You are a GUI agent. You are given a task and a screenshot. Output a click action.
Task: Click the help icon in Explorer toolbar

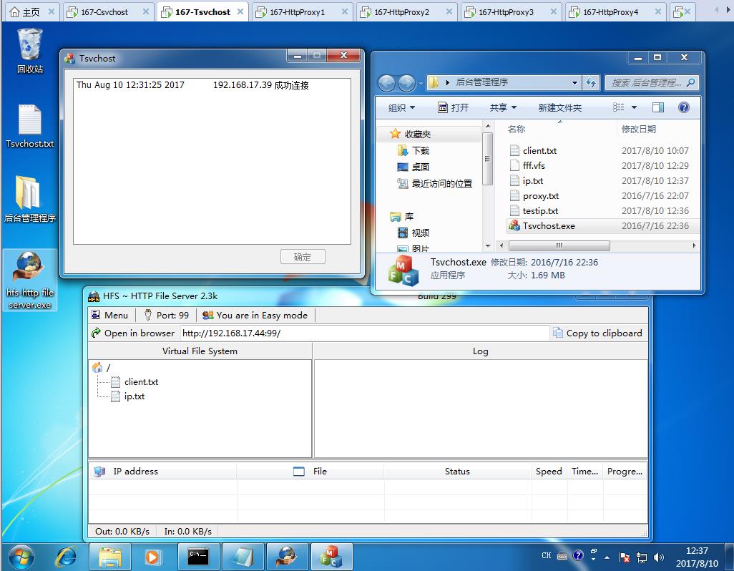683,107
